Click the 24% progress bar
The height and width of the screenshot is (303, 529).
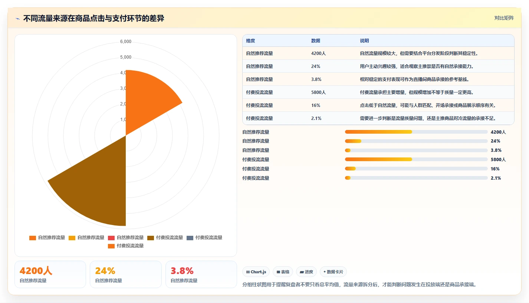click(416, 141)
